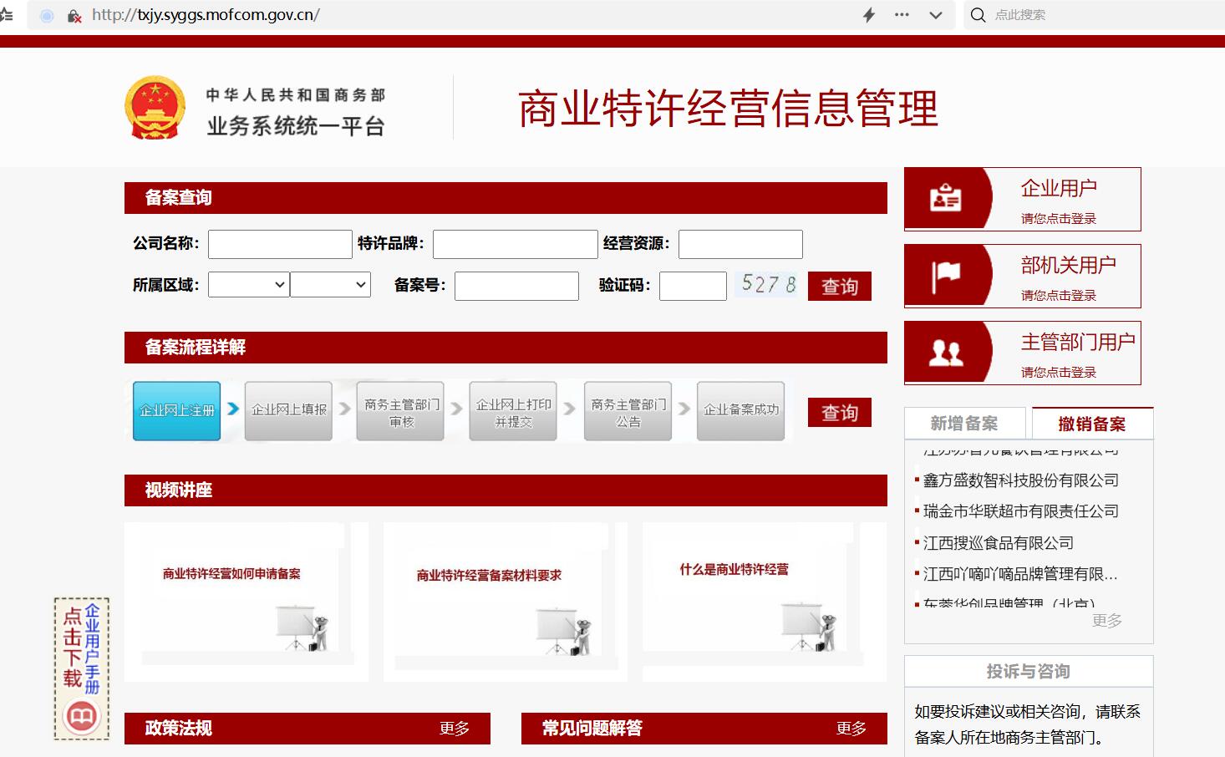Refresh the 5278 captcha image

(768, 285)
